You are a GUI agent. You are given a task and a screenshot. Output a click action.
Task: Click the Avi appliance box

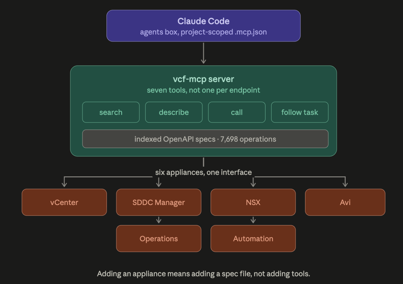point(345,202)
